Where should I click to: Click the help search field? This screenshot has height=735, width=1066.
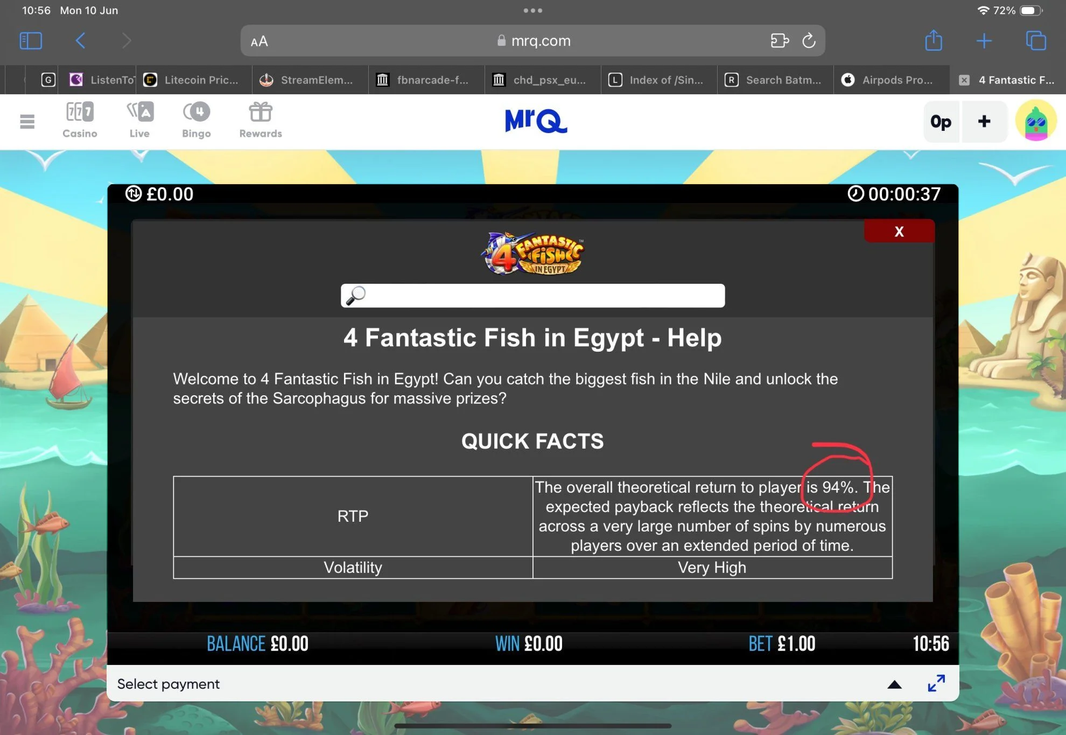pyautogui.click(x=533, y=296)
